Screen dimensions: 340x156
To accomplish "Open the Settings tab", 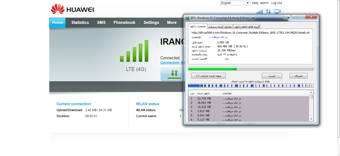I will point(151,22).
